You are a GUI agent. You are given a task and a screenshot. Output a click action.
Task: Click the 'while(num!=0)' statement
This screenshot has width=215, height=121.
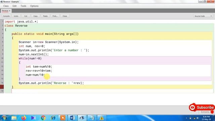coord(30,58)
